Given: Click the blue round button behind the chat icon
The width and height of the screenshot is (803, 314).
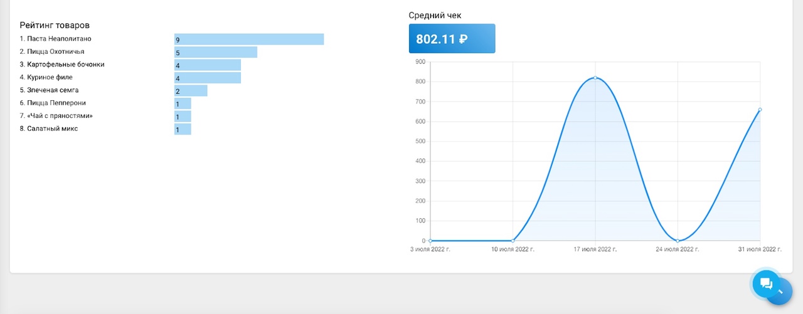Looking at the screenshot, I should [782, 293].
